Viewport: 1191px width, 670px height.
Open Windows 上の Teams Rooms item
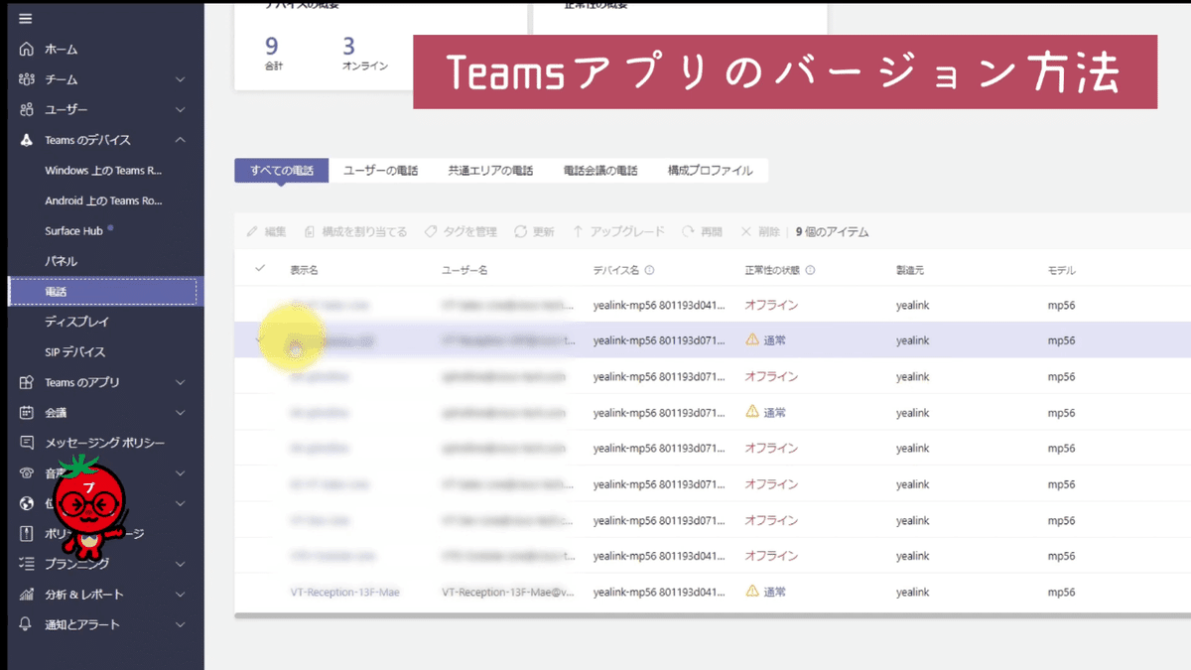point(103,171)
